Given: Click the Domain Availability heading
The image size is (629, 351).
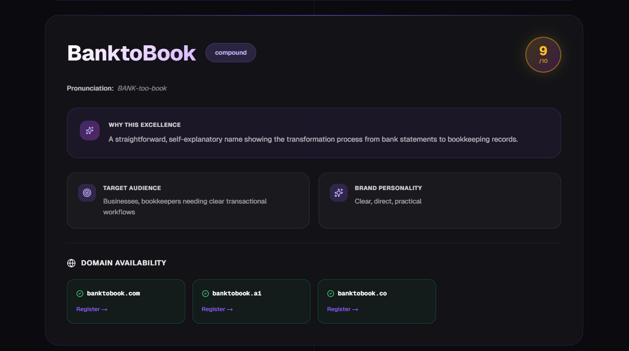Looking at the screenshot, I should click(124, 263).
